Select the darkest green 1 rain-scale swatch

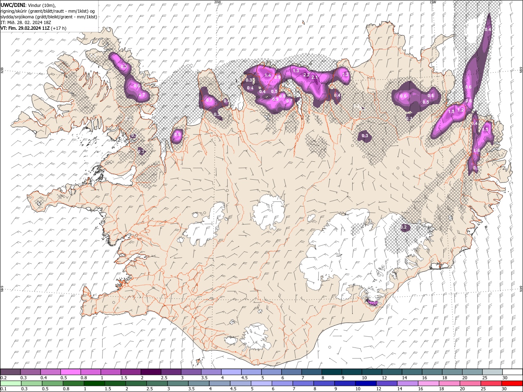(94, 383)
